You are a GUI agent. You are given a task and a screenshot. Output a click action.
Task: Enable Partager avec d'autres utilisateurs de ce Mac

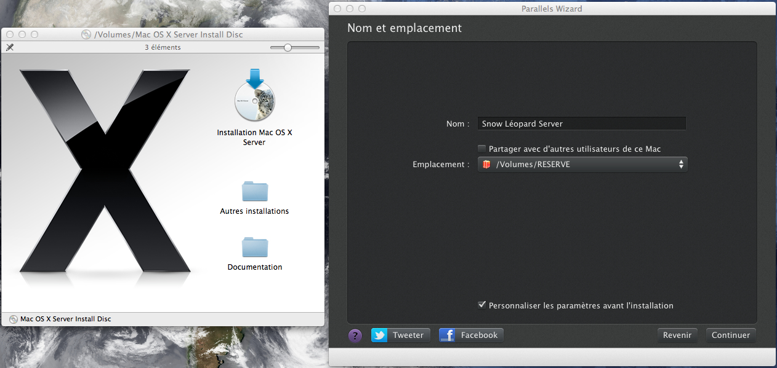[x=482, y=149]
